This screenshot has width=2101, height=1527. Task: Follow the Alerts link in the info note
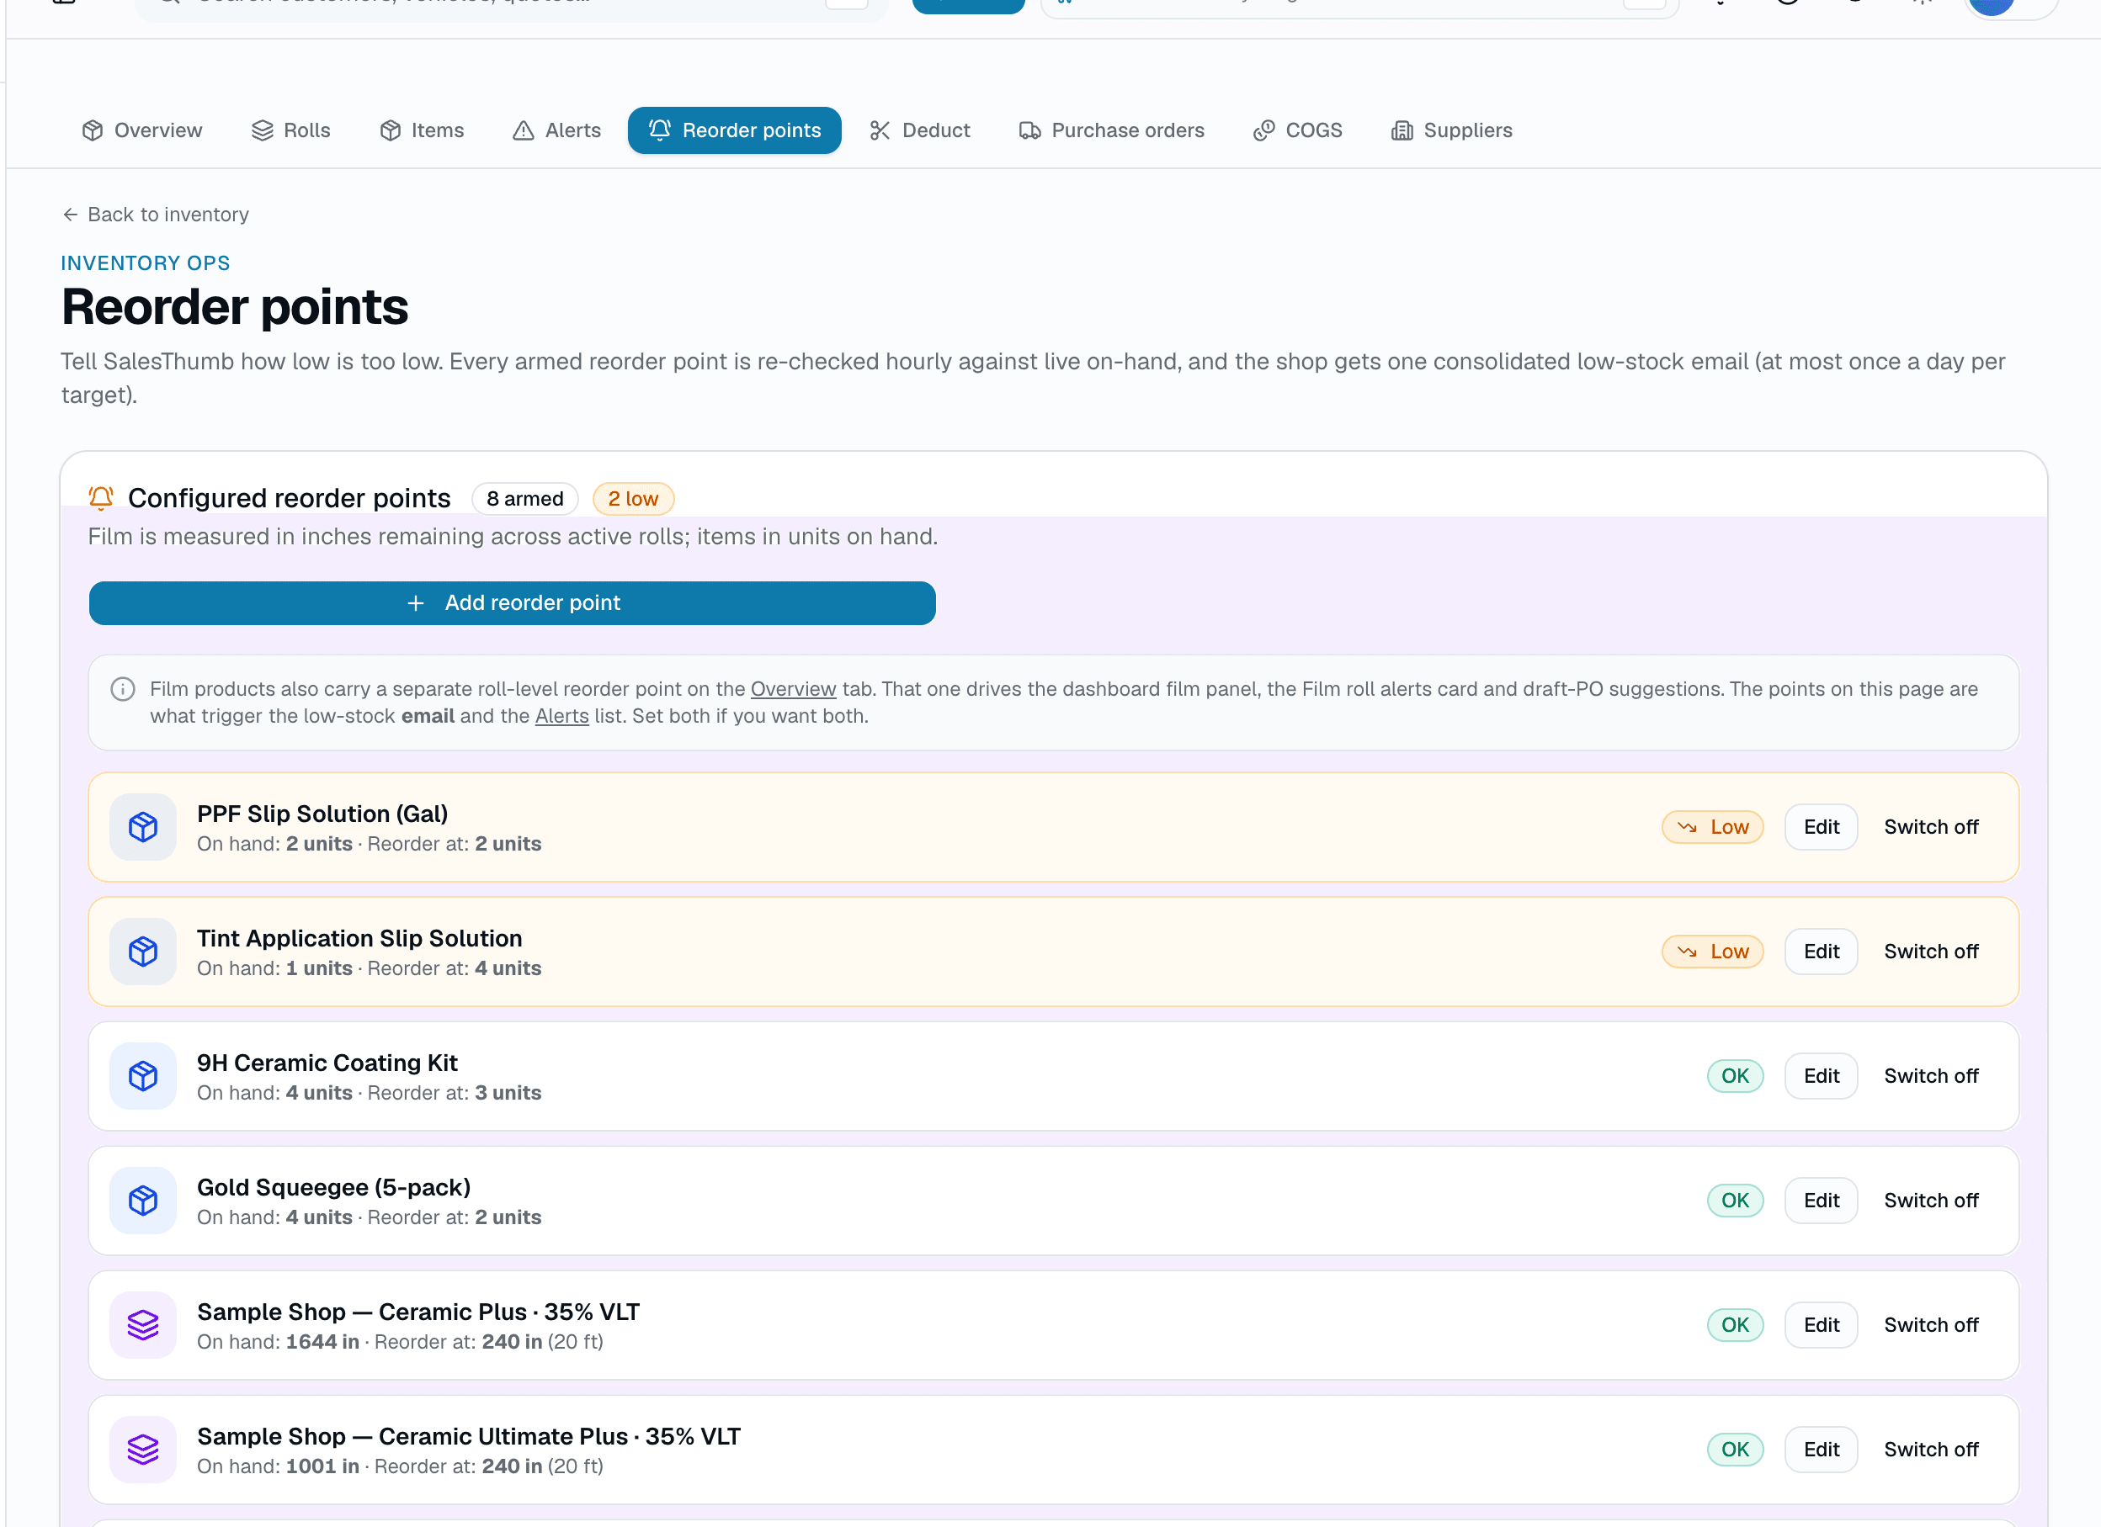click(x=561, y=716)
